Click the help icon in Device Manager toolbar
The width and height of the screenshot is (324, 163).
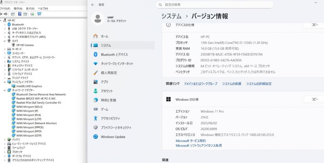20,14
